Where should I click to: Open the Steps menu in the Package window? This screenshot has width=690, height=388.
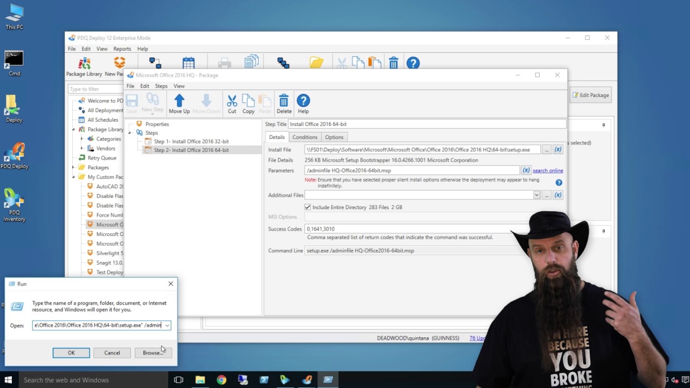pyautogui.click(x=161, y=86)
